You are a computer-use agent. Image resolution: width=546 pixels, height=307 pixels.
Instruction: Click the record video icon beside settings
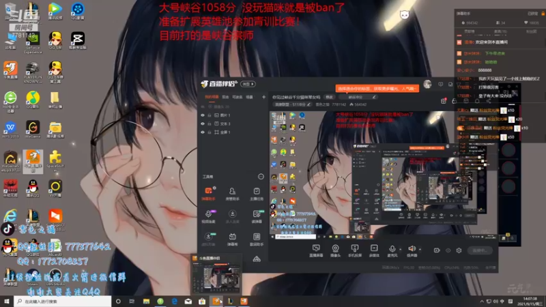coord(437,250)
